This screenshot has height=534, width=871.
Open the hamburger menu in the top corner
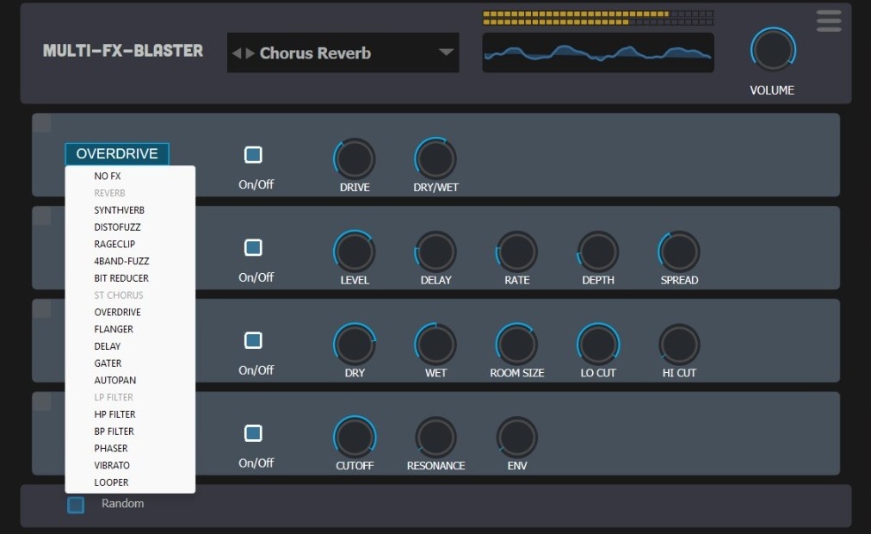[828, 21]
